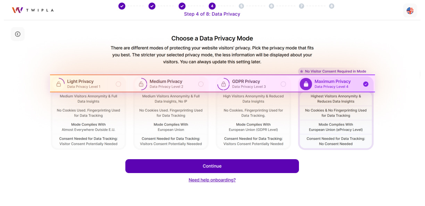425x206 pixels.
Task: Click the Medium Privacy padlock icon
Action: pyautogui.click(x=142, y=84)
